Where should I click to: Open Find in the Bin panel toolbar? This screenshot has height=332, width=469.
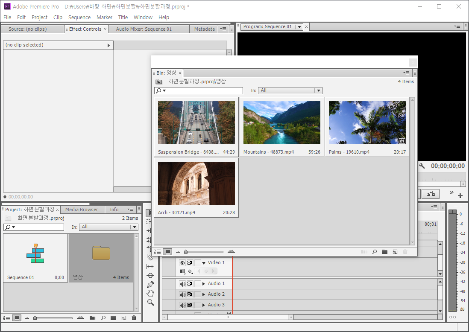[x=375, y=252]
